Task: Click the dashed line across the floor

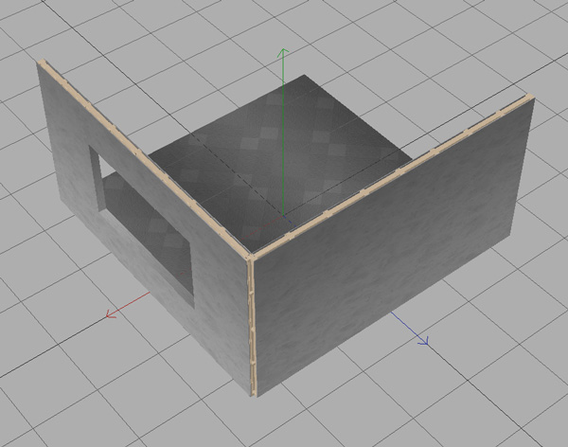Action: click(x=227, y=152)
